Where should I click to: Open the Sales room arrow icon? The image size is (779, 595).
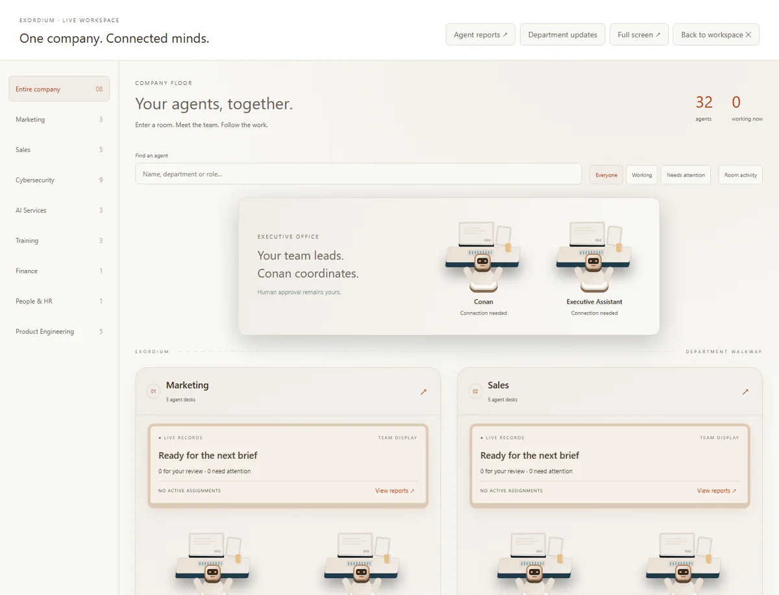(745, 392)
